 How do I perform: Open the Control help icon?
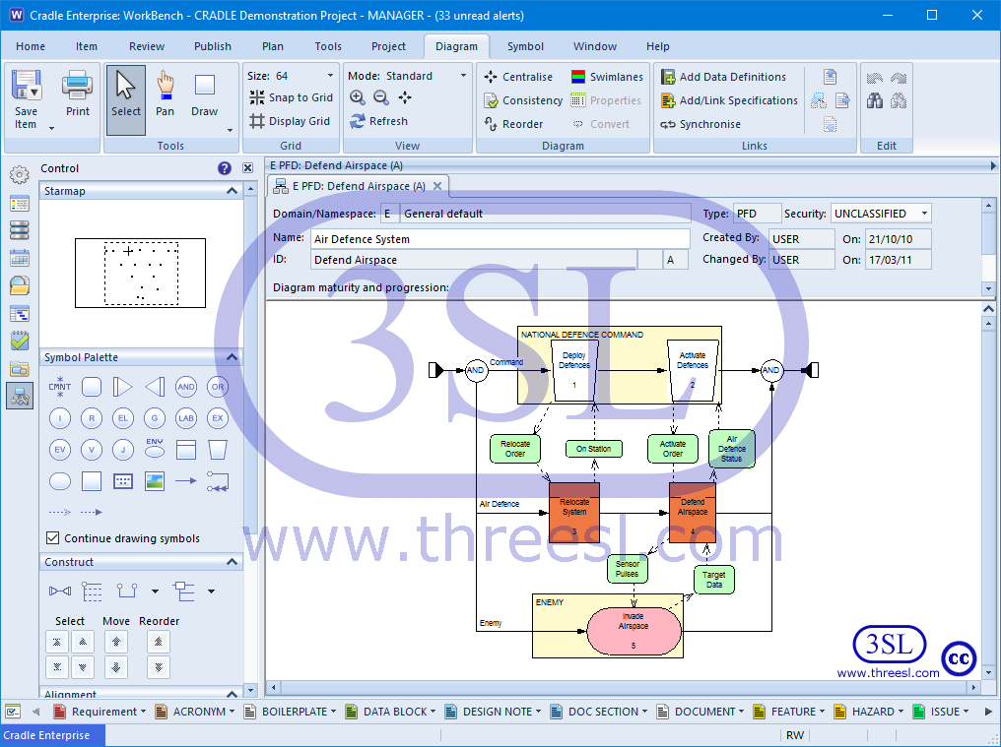point(224,168)
